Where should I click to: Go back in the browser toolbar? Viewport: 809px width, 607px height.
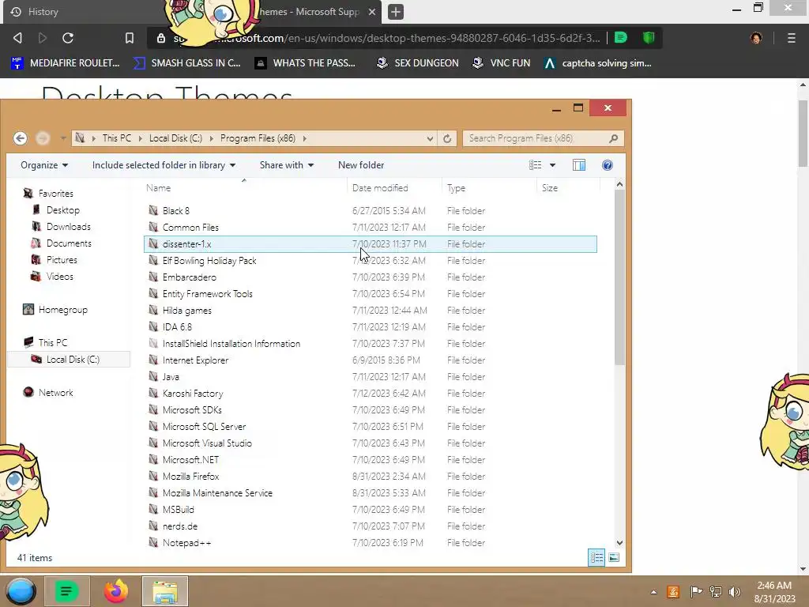(x=17, y=38)
